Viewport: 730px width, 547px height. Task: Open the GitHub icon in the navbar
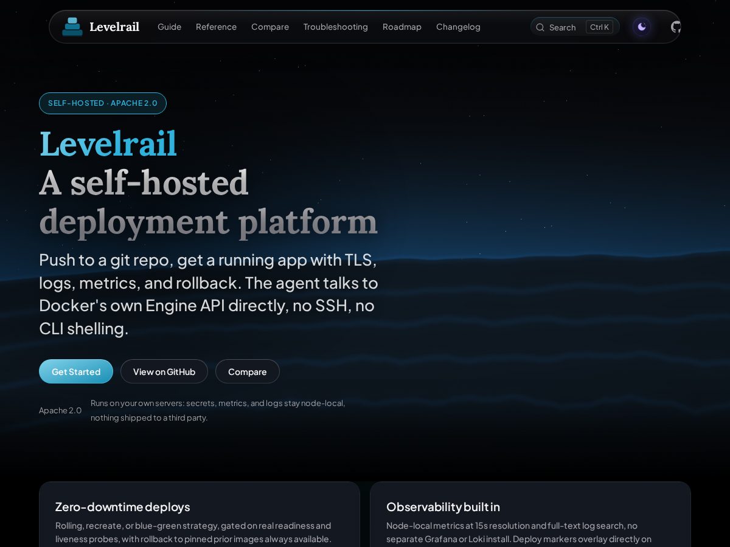675,27
